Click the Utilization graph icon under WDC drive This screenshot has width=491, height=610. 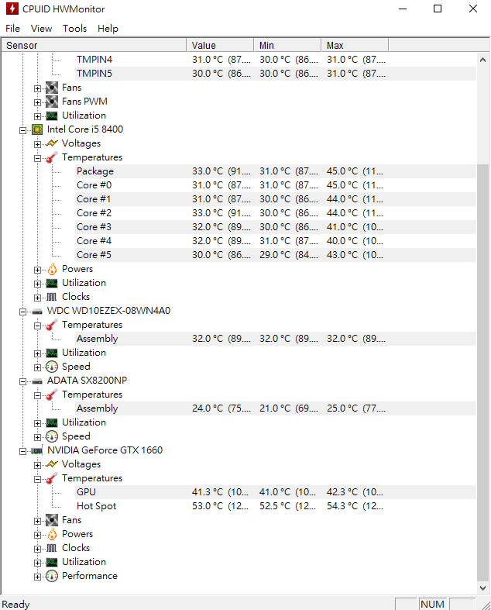click(x=52, y=353)
